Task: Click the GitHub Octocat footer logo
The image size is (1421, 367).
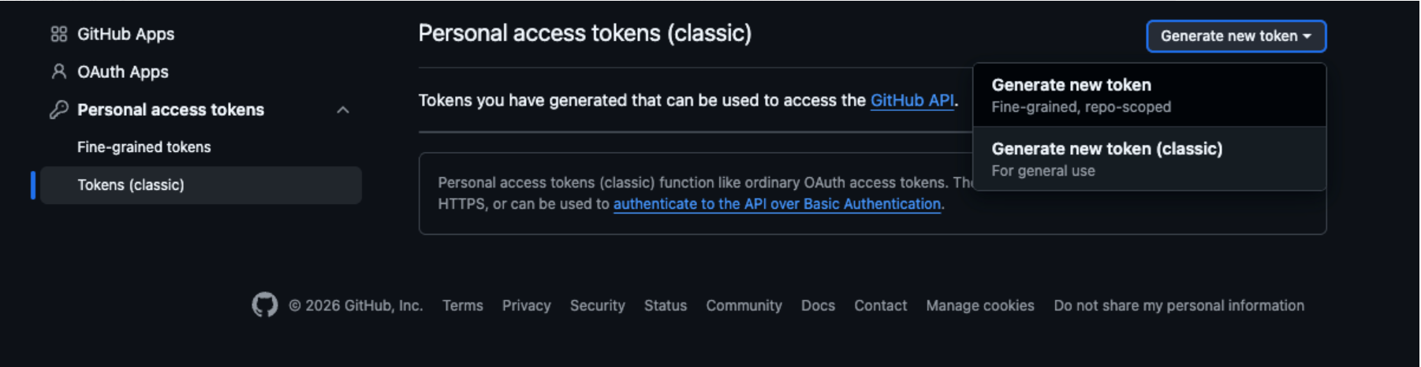Action: click(x=265, y=305)
